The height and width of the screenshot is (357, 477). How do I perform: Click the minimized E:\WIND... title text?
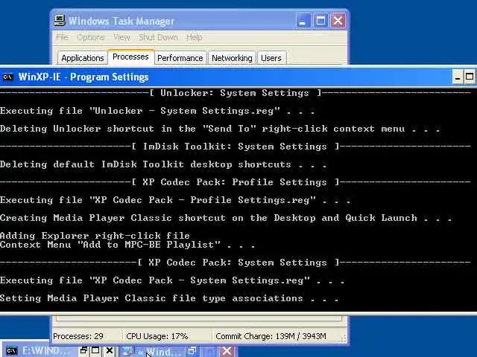click(x=45, y=351)
